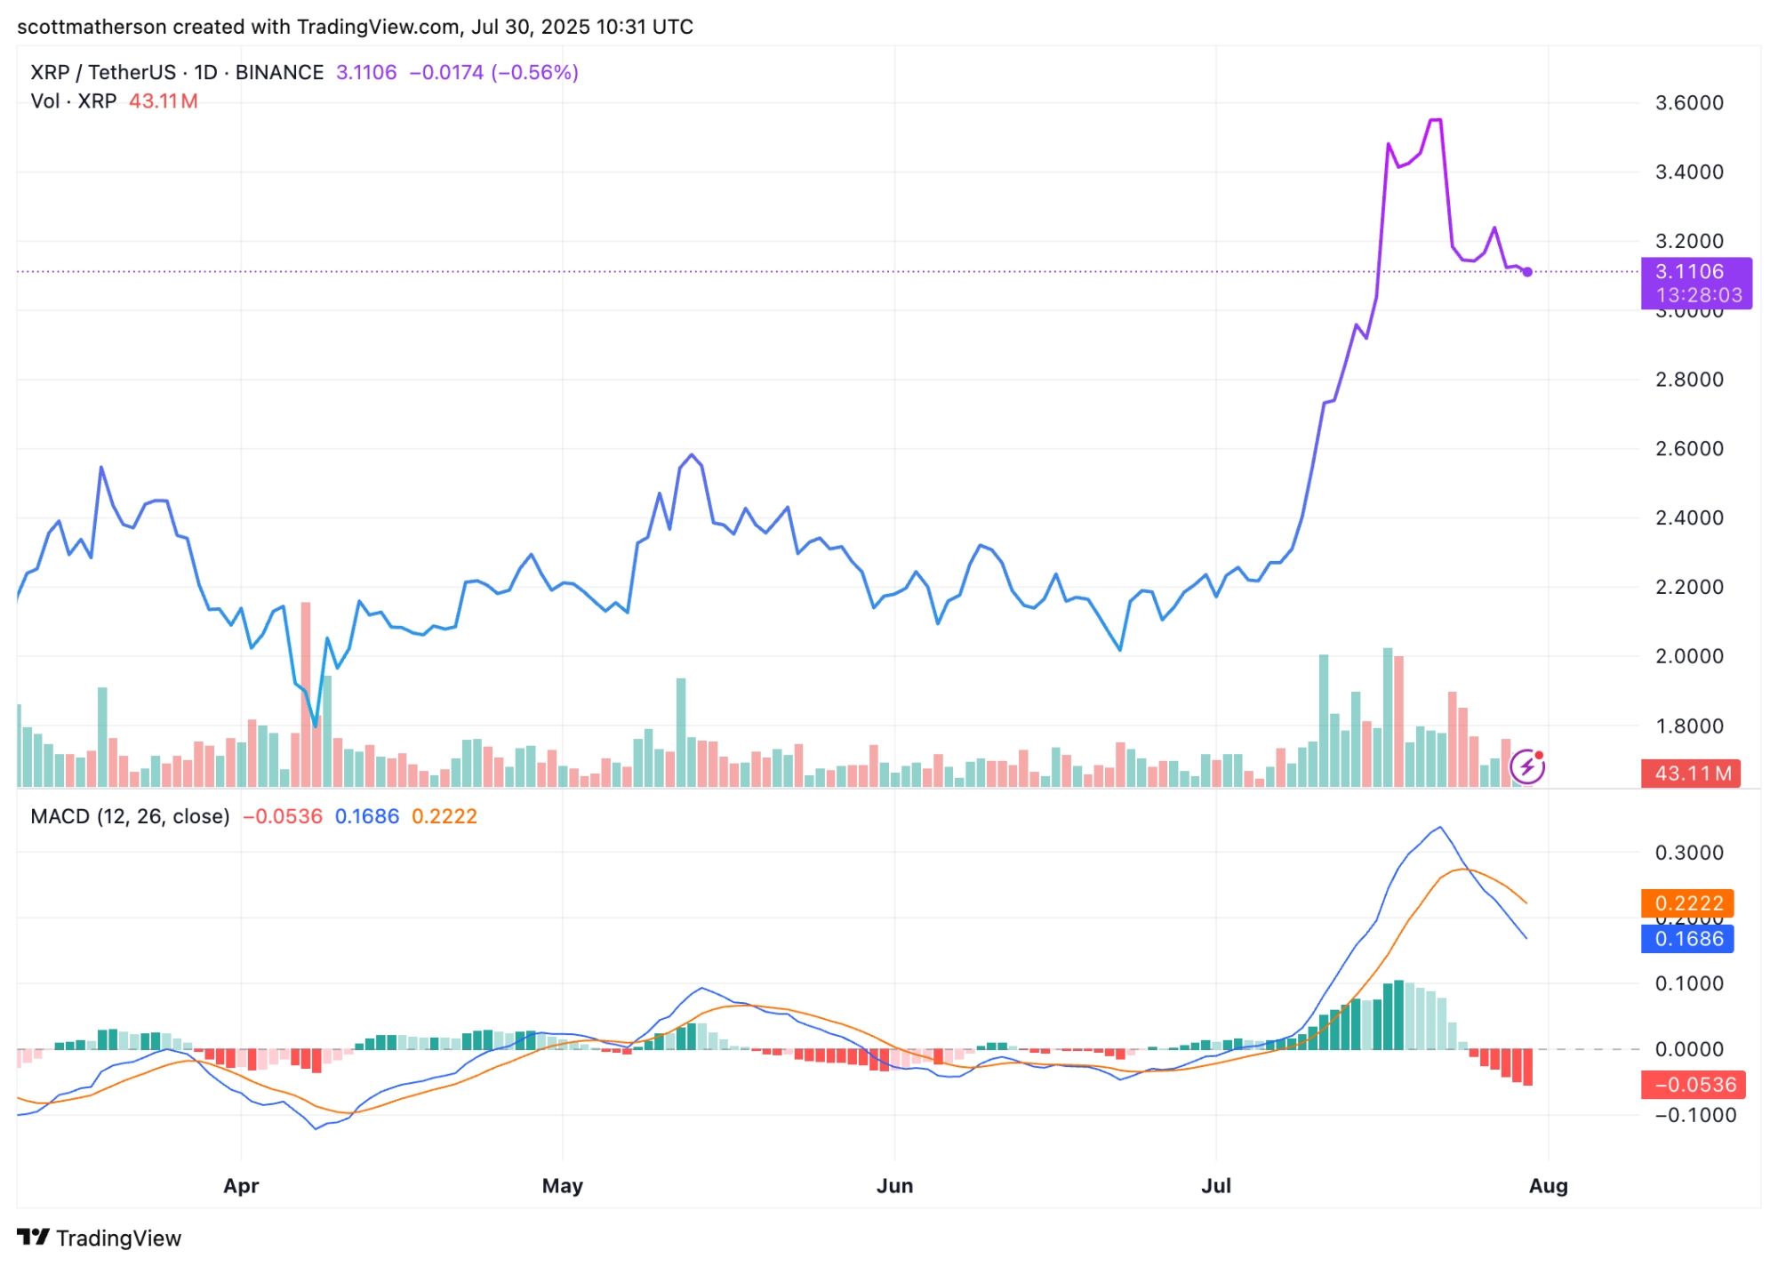Viewport: 1778px width, 1267px height.
Task: Click the 0.3000 MACD axis label
Action: (x=1689, y=853)
